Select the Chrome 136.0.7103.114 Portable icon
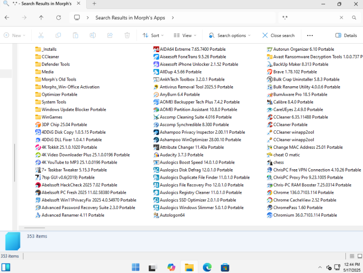 click(270, 192)
